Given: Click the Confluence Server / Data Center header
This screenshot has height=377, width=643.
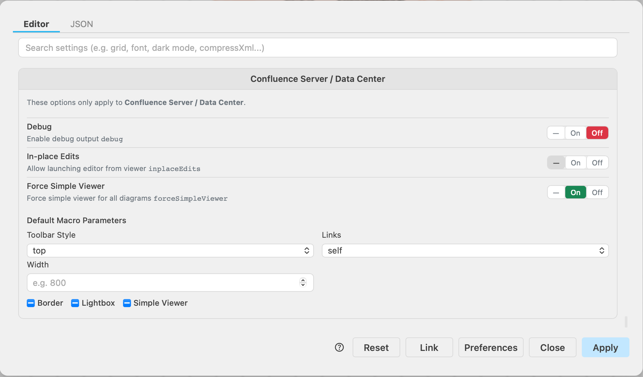Looking at the screenshot, I should coord(318,79).
